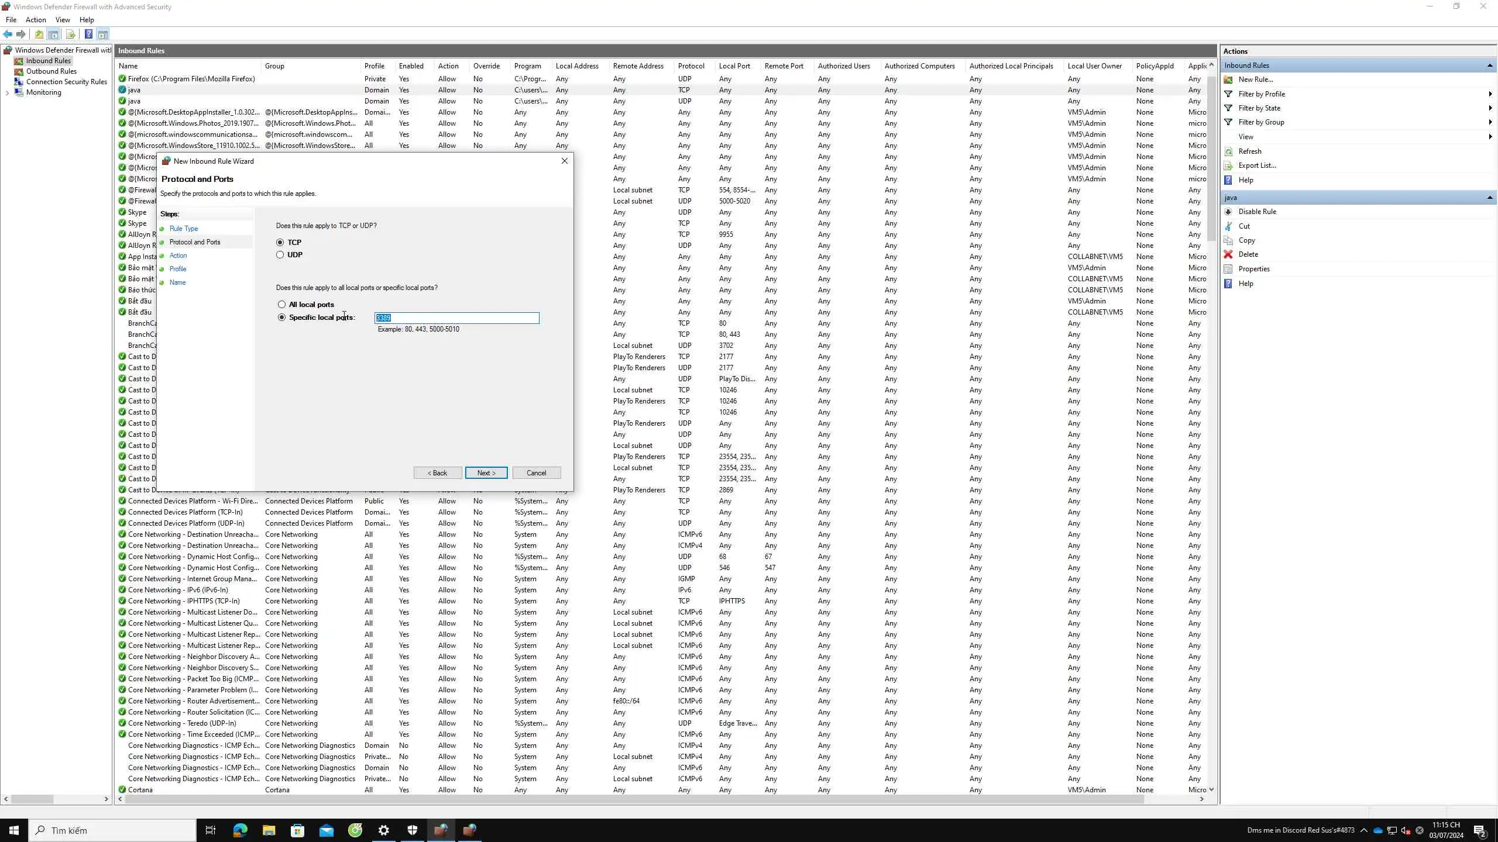Click the specific local ports text field

(x=456, y=318)
